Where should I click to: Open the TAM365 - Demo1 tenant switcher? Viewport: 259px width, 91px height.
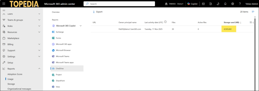coord(174,4)
